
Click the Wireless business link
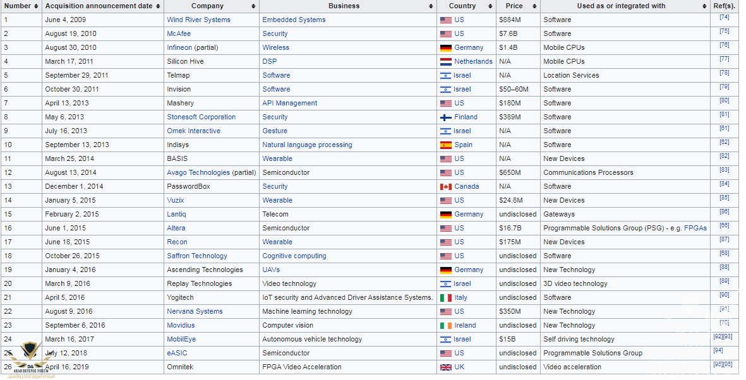coord(276,47)
